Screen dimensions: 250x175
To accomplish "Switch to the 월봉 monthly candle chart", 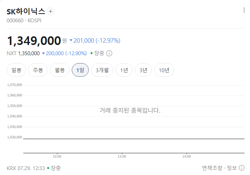I will tap(60, 70).
